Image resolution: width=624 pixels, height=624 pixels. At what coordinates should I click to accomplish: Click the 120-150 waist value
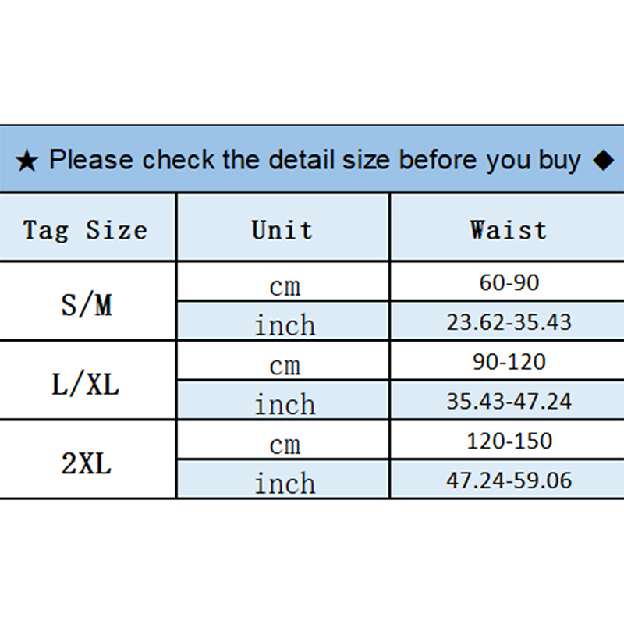point(509,441)
